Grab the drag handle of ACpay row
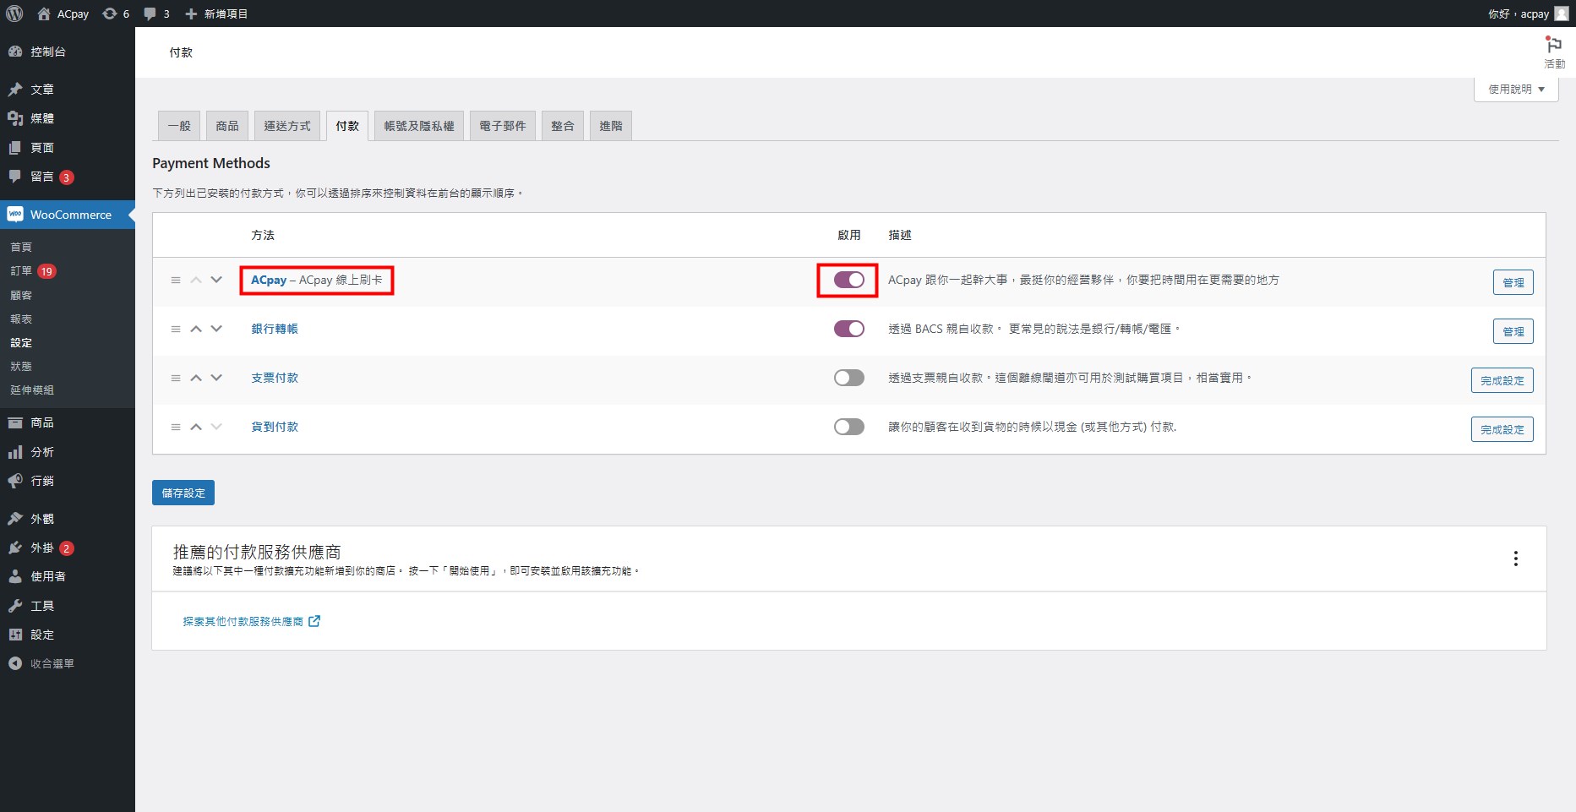This screenshot has width=1576, height=812. (176, 280)
